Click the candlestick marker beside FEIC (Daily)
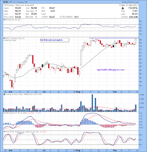Image resolution: width=147 pixels, height=152 pixels. (4, 38)
